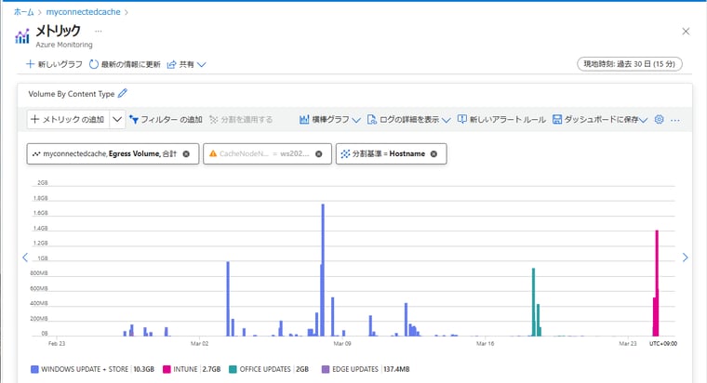Click the split icon on 分割基準 pill
707x383 pixels.
point(345,153)
